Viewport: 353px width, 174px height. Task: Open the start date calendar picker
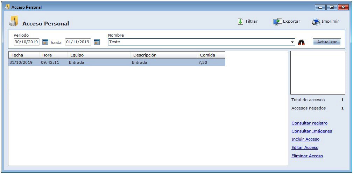(x=45, y=42)
